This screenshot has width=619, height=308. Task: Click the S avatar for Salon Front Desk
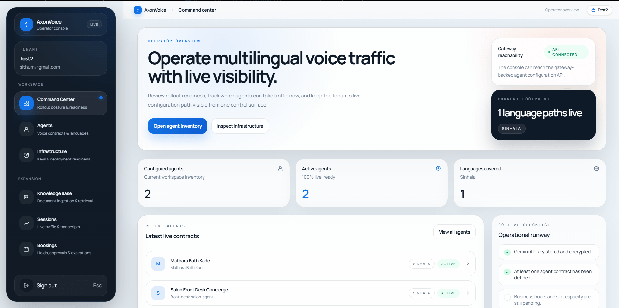[x=158, y=293]
